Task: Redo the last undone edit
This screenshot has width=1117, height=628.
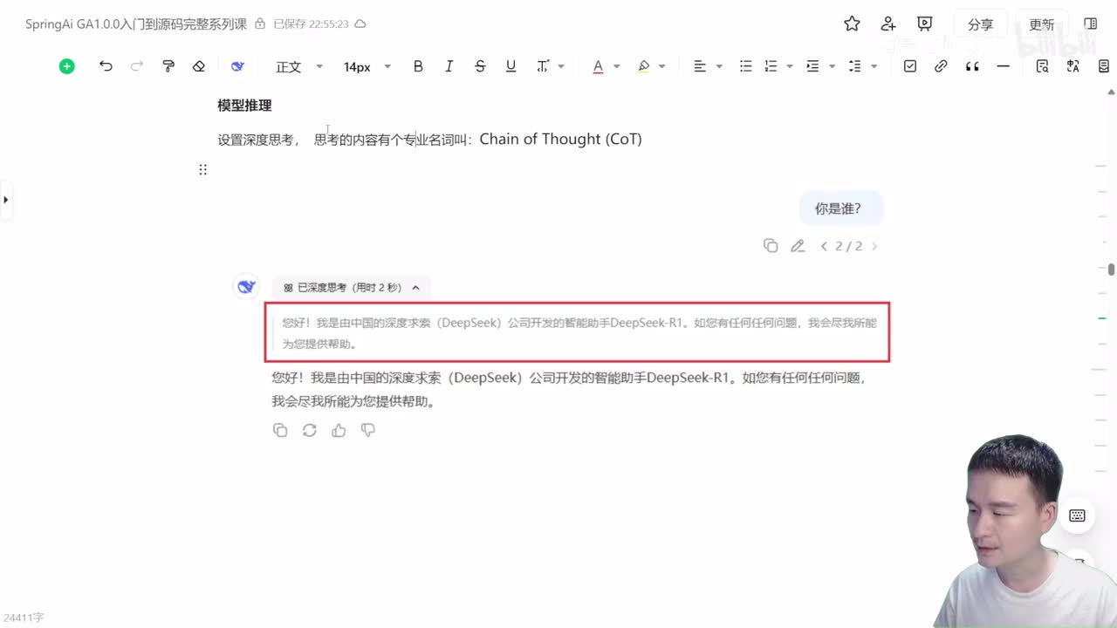Action: point(137,66)
